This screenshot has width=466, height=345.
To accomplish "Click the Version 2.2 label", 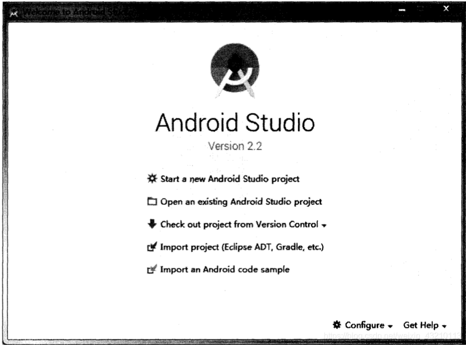I will tap(235, 146).
